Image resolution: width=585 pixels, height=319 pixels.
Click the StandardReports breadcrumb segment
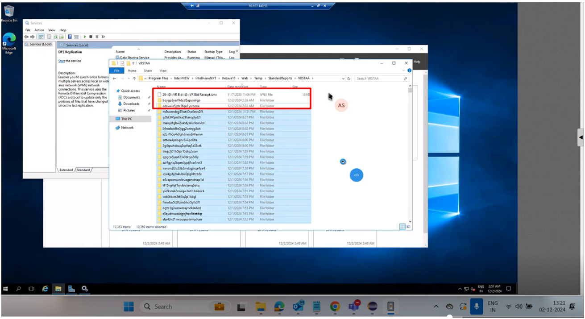[281, 79]
